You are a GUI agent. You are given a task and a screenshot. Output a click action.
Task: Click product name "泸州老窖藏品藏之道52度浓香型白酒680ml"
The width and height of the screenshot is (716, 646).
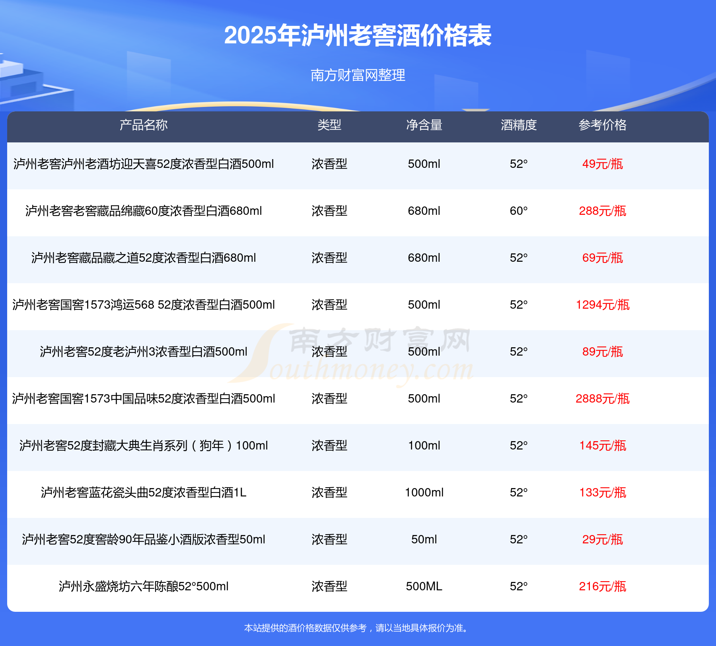point(144,258)
